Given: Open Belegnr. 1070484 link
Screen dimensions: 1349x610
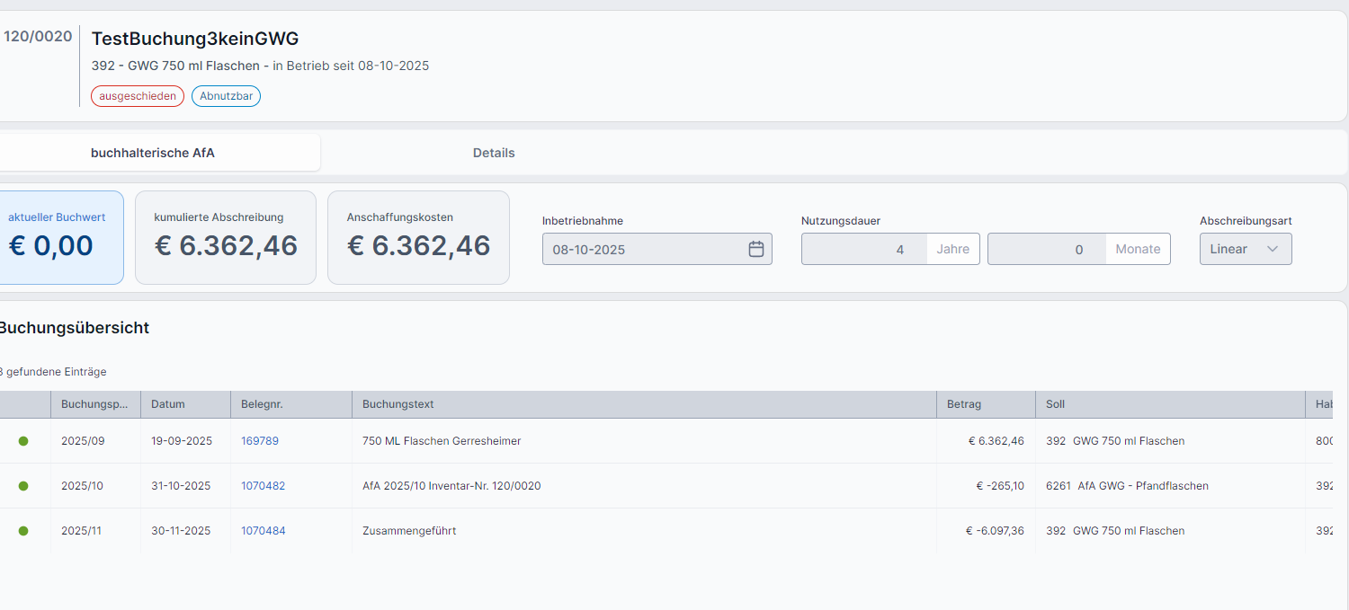Looking at the screenshot, I should 263,531.
